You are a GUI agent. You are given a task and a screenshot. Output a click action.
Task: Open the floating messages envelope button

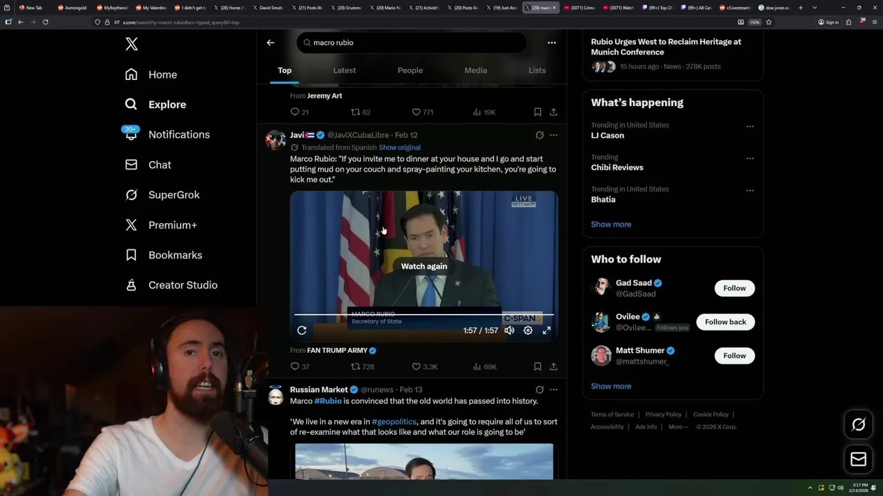858,459
